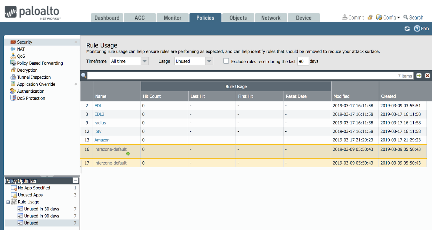Sort by the First Hit column header
Viewport: 432px width, 230px height.
tap(260, 96)
